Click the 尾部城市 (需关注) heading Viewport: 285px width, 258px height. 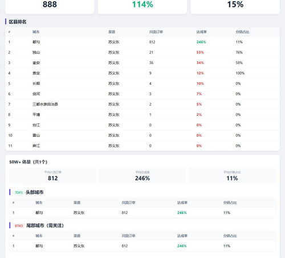[45, 225]
